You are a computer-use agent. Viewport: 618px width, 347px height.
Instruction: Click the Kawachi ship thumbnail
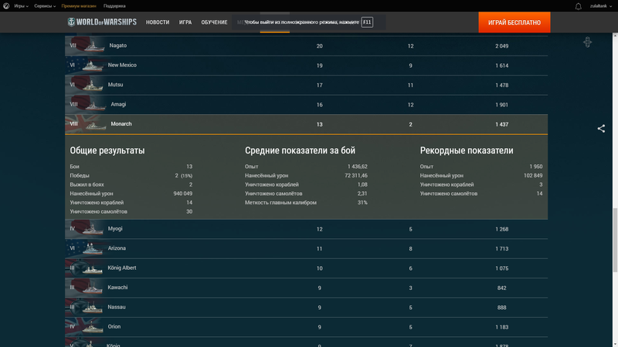click(x=93, y=288)
